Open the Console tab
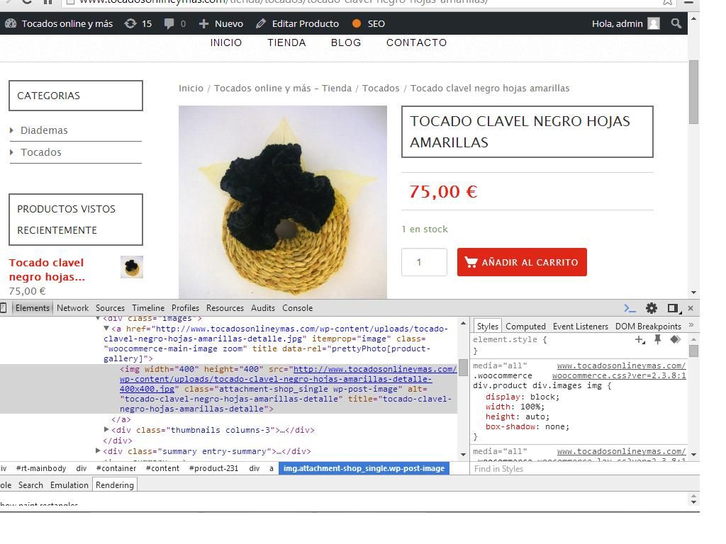The height and width of the screenshot is (544, 726). [298, 308]
